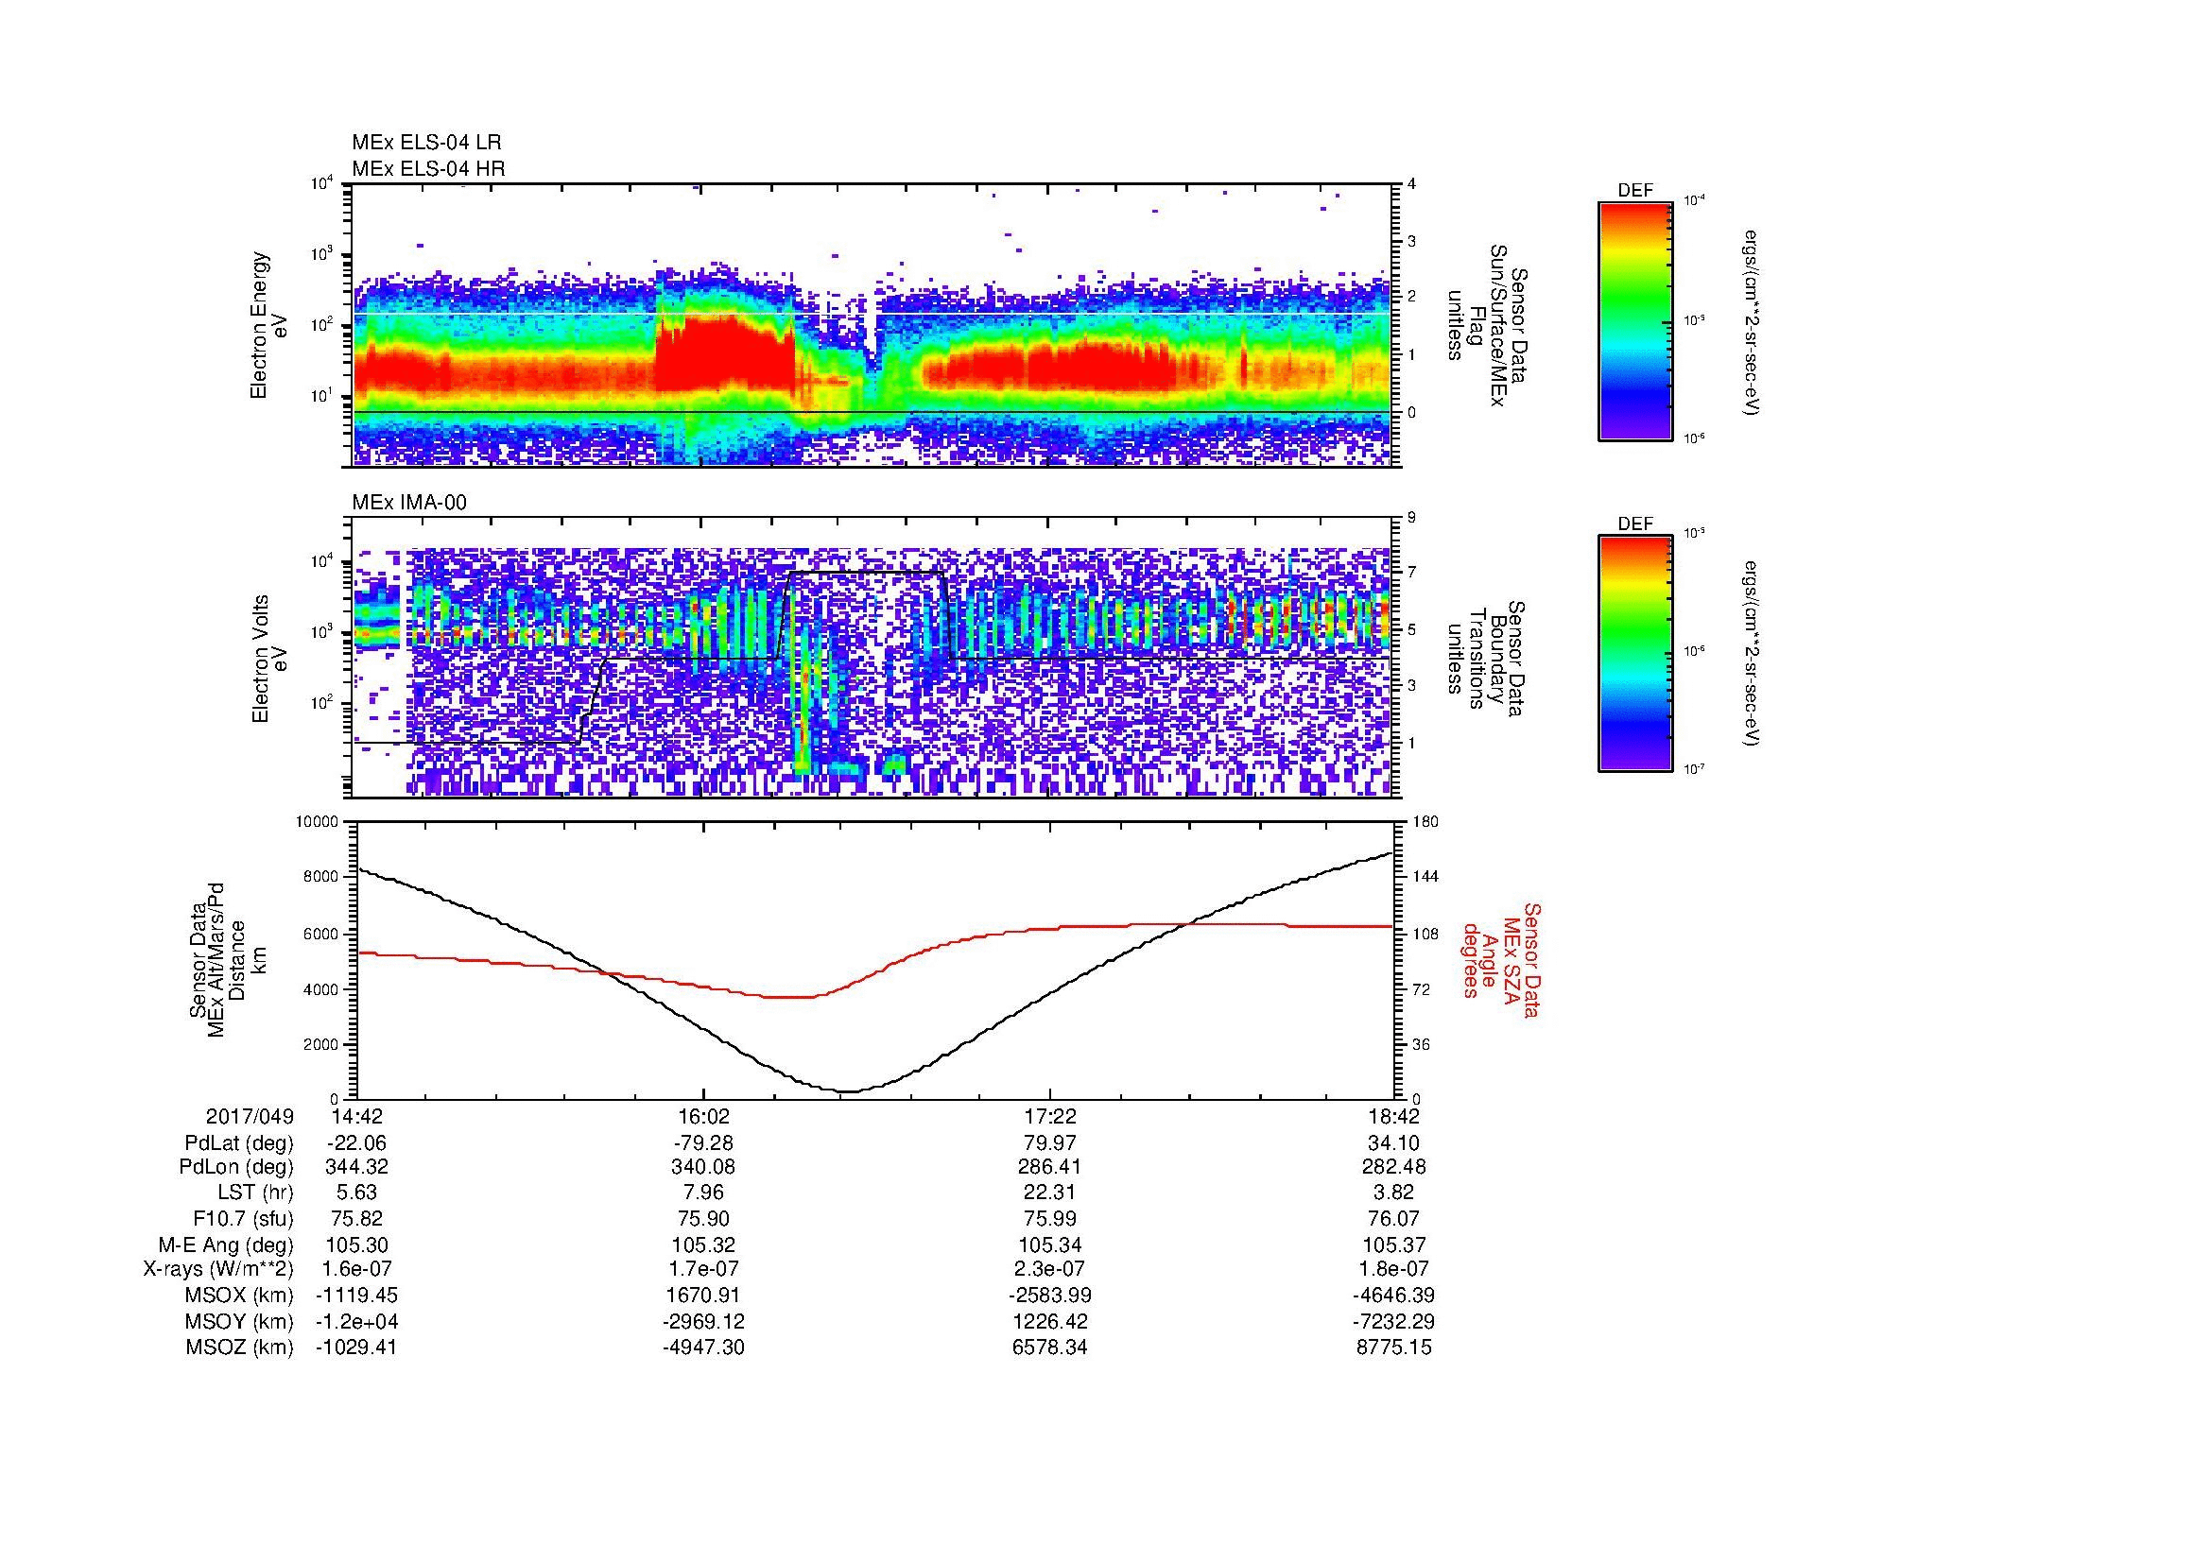Select the 'MSOX (km)' row label
The height and width of the screenshot is (1562, 2211).
pos(240,1296)
